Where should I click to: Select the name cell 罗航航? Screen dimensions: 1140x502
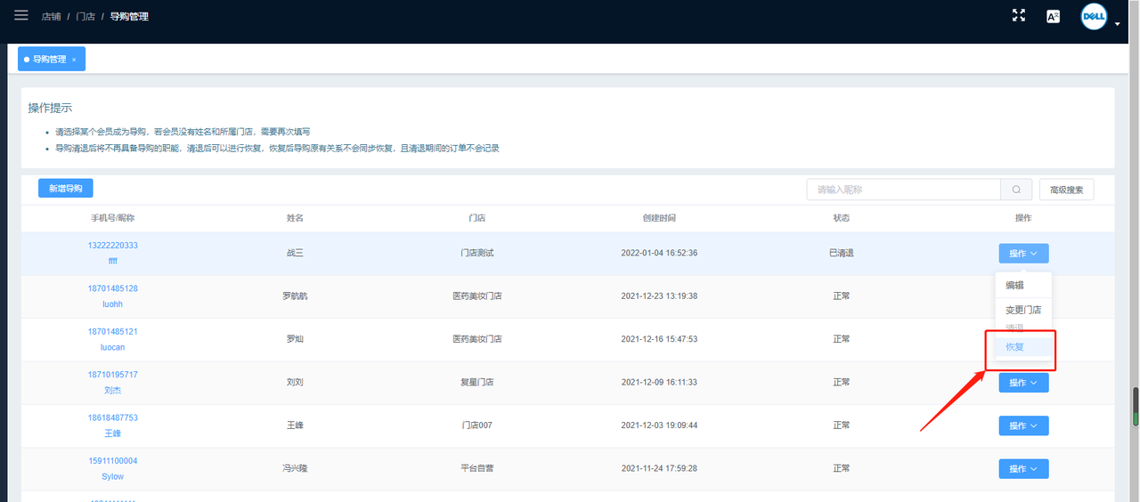(295, 296)
